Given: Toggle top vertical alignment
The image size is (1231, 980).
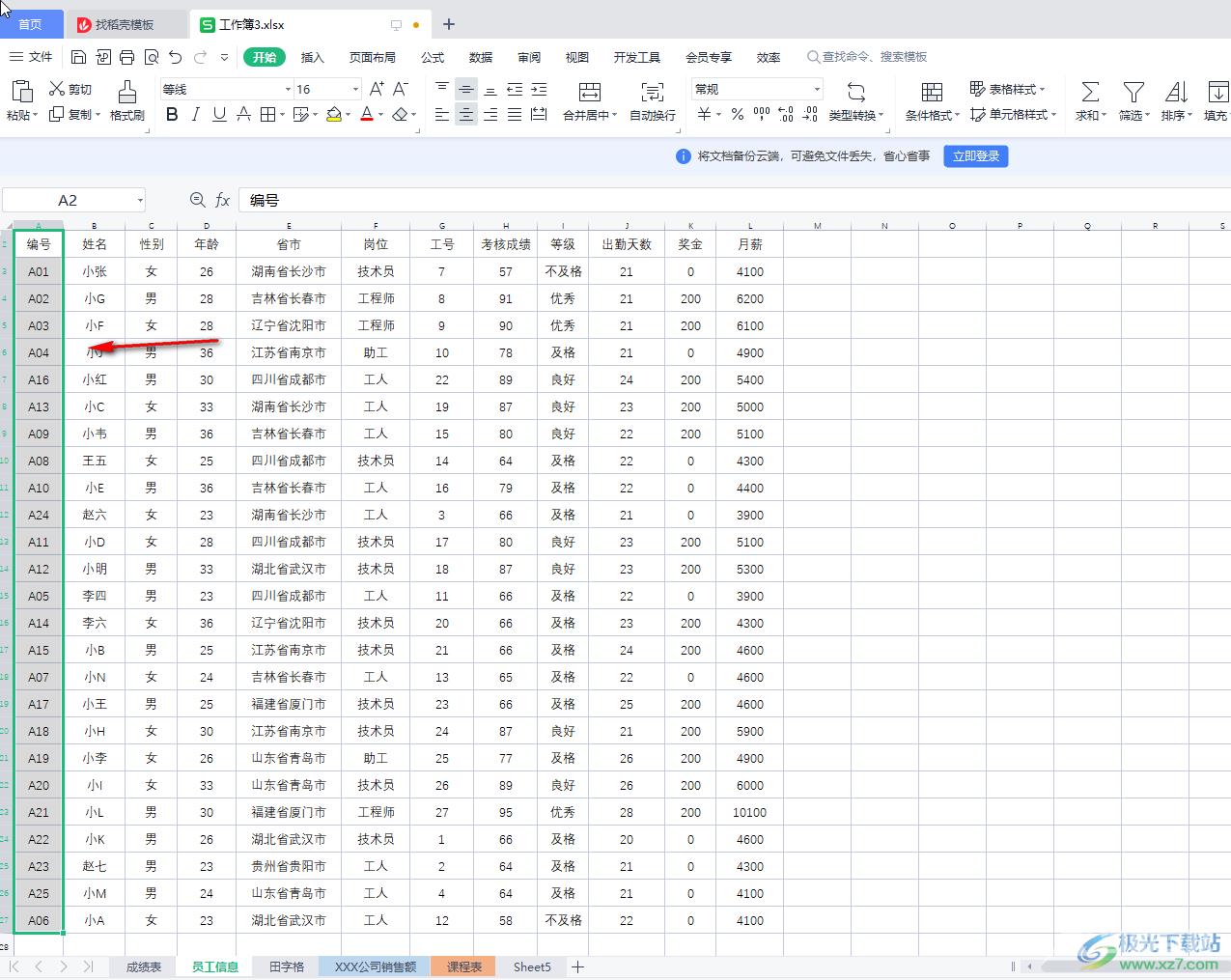Looking at the screenshot, I should point(442,89).
